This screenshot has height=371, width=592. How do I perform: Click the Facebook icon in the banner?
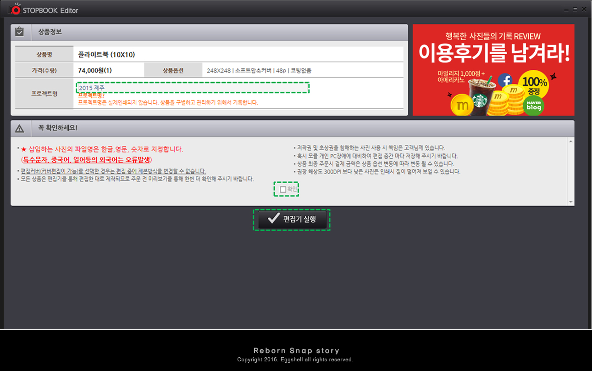(505, 81)
